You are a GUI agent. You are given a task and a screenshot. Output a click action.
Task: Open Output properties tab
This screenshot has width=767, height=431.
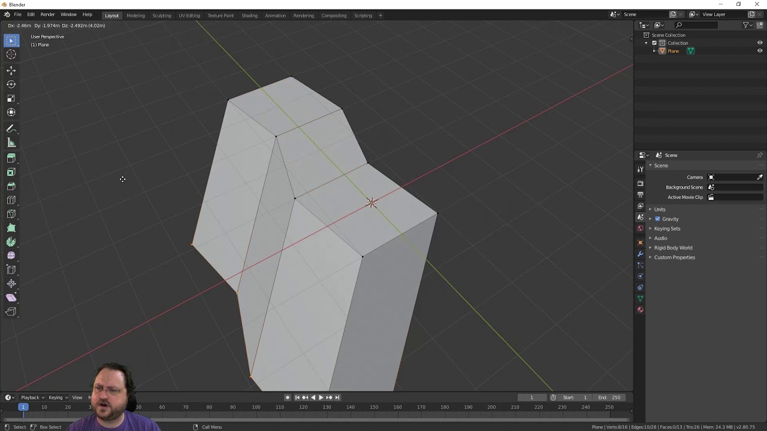coord(640,195)
